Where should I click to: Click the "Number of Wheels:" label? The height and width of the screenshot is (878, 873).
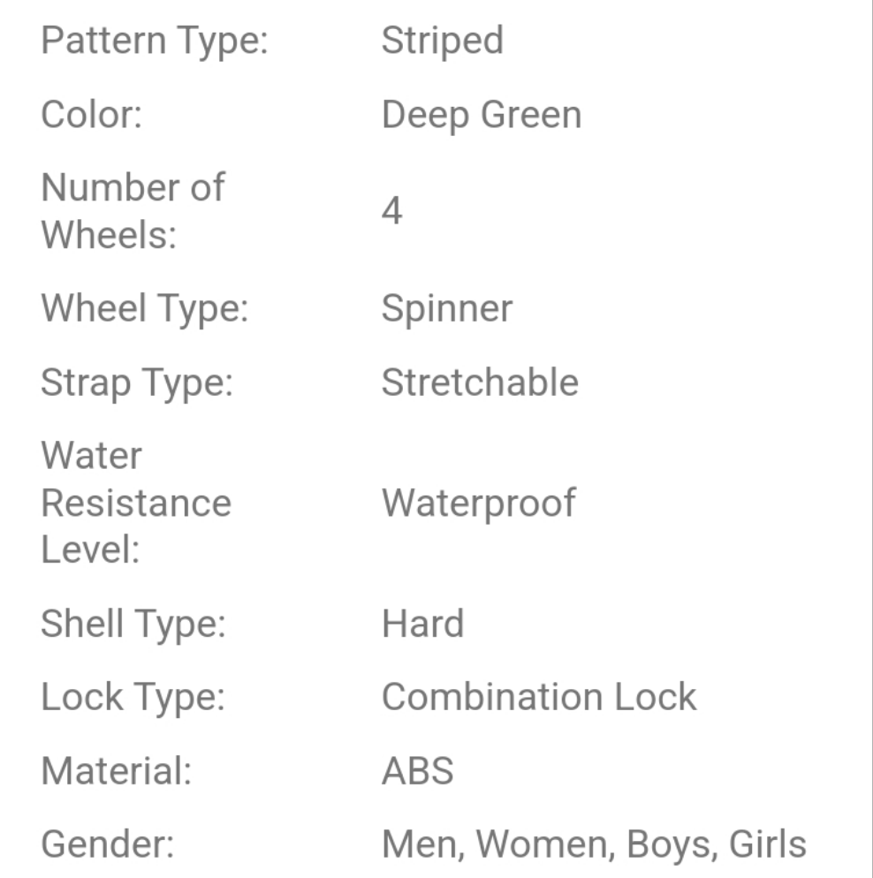pos(133,211)
